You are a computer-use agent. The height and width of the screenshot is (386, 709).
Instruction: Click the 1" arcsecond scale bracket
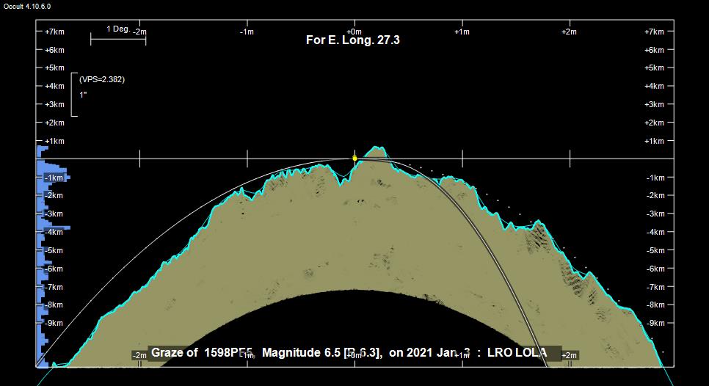73,95
